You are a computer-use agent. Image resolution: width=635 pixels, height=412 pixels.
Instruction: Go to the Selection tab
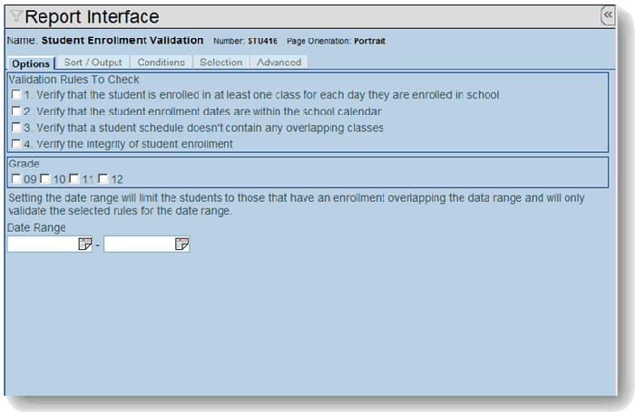click(x=220, y=62)
